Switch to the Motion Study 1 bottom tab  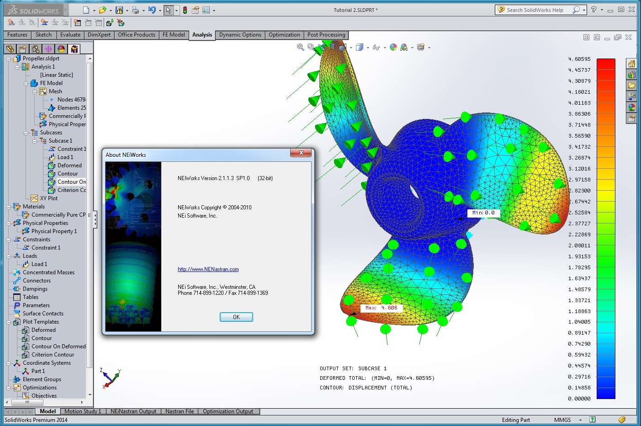tap(83, 411)
